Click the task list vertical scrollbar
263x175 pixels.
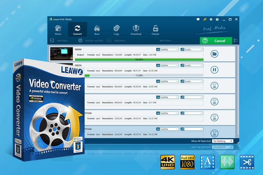[238, 91]
